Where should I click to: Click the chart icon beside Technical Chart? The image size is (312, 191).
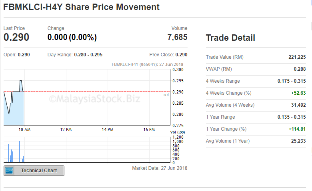pyautogui.click(x=9, y=171)
